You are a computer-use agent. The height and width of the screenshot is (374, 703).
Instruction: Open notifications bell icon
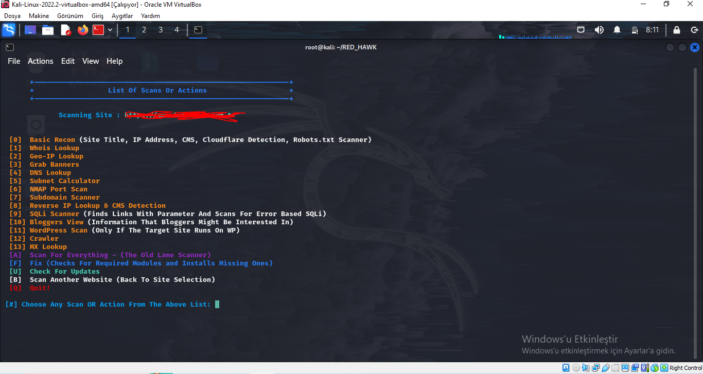tap(617, 30)
